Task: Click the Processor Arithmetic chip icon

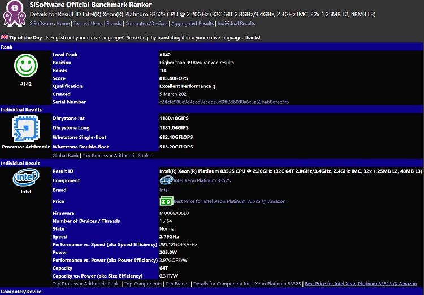Action: pyautogui.click(x=26, y=128)
